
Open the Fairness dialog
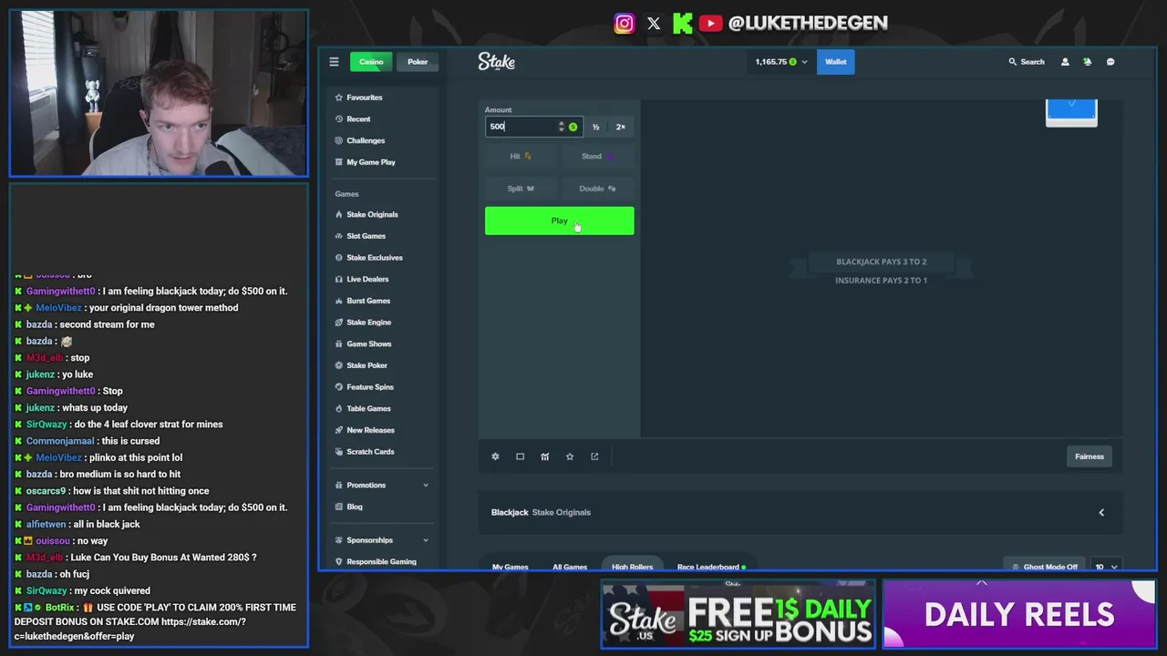(1089, 456)
